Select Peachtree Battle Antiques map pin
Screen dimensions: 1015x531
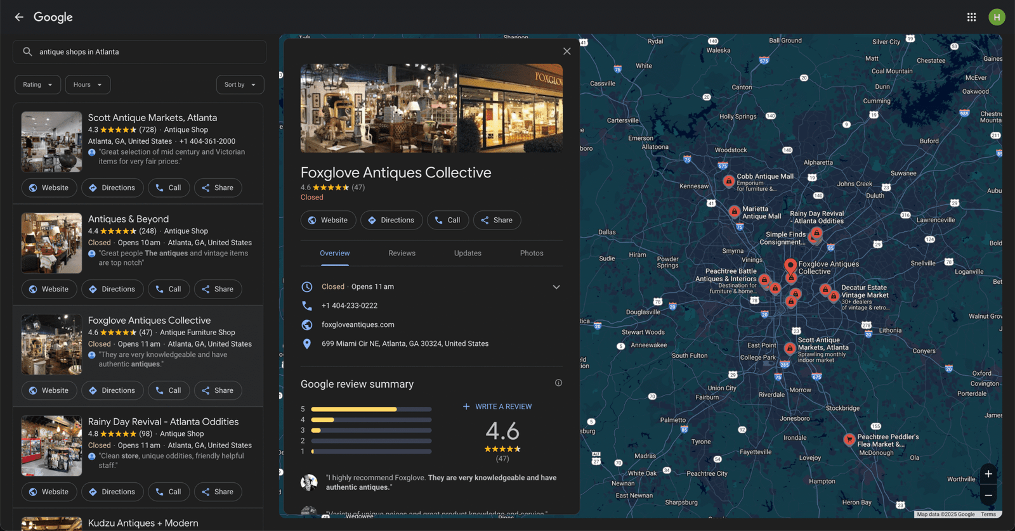click(x=764, y=279)
